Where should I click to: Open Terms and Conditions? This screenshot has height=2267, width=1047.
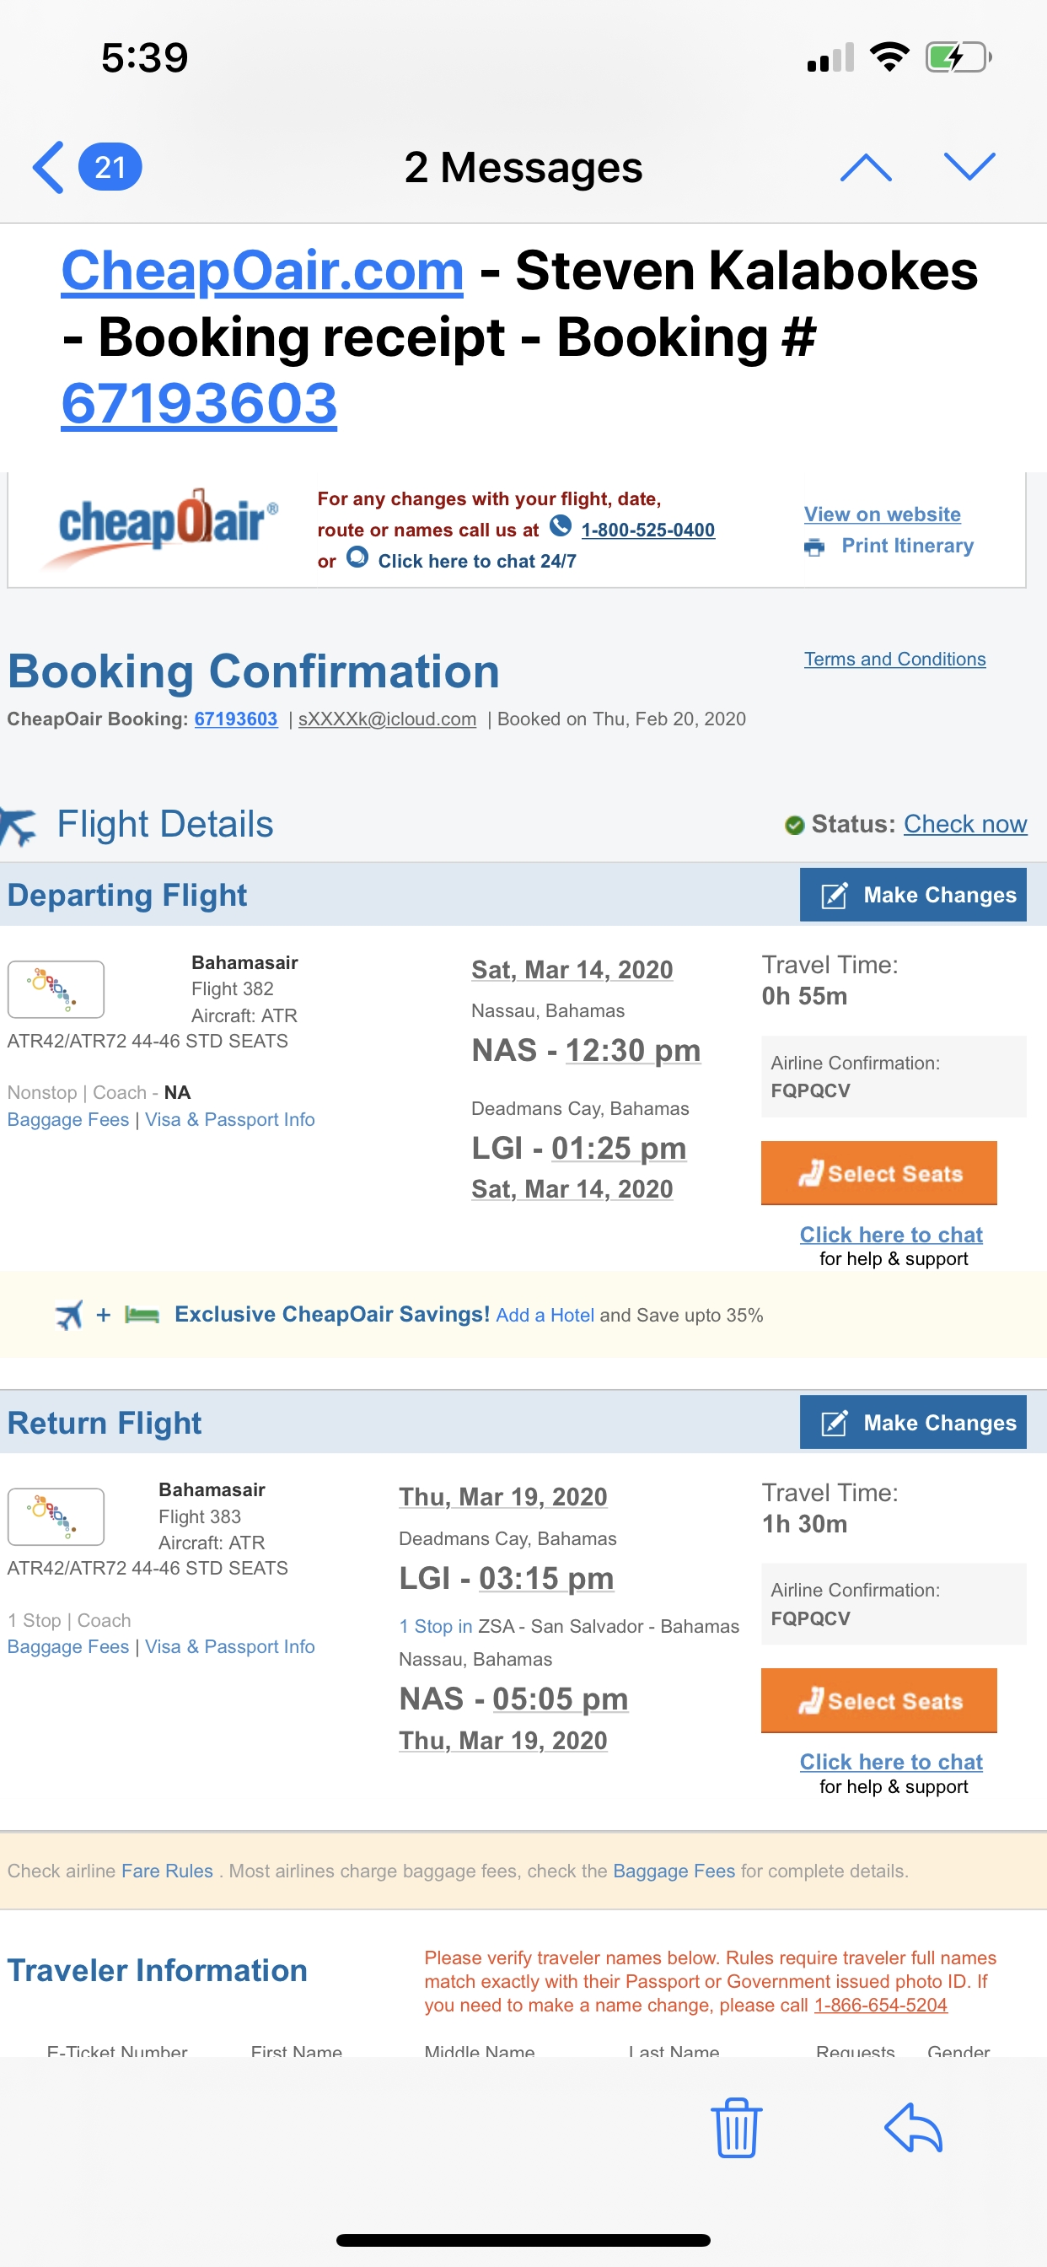tap(894, 659)
